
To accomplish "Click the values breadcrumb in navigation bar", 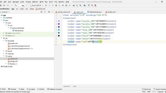I will [x=32, y=9].
